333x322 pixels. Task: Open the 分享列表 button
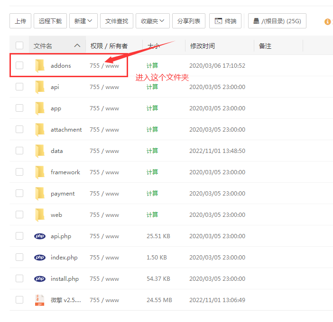(189, 21)
